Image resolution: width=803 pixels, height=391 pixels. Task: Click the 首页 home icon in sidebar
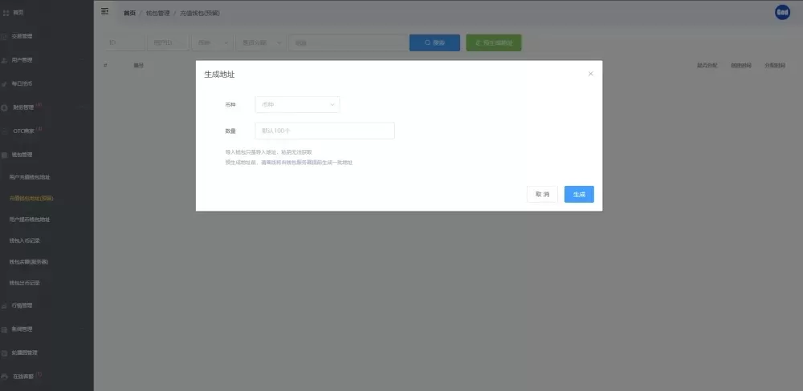[6, 13]
